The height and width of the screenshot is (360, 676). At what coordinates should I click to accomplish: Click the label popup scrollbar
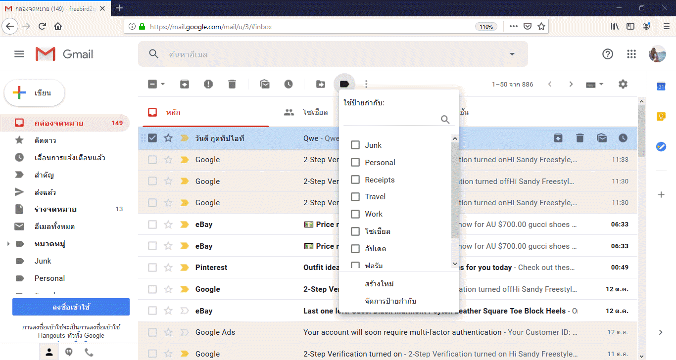point(455,190)
